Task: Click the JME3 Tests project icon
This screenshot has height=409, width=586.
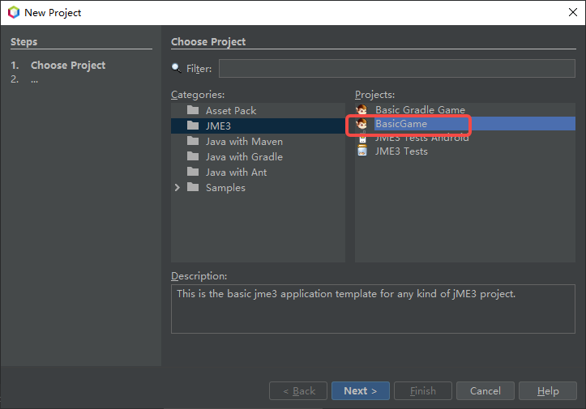Action: tap(362, 151)
